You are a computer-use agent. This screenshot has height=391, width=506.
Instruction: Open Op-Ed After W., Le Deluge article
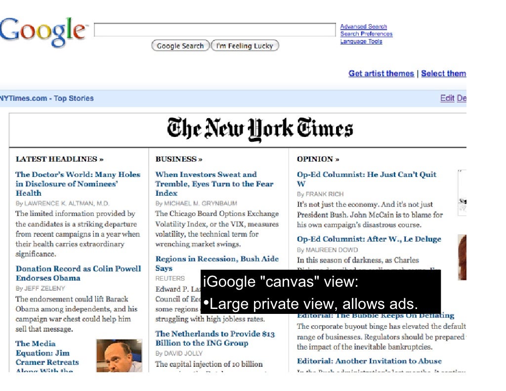tap(369, 239)
